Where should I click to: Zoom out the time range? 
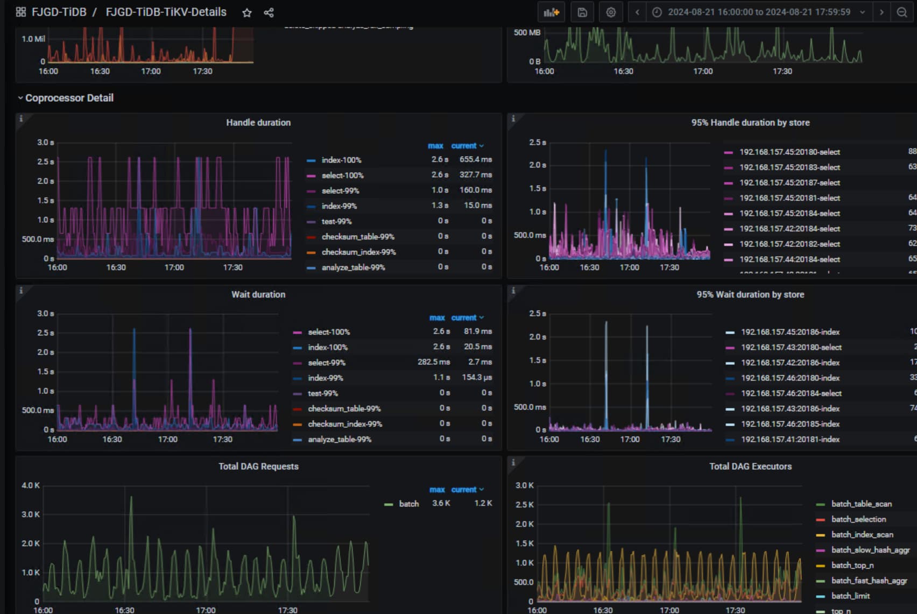tap(902, 12)
